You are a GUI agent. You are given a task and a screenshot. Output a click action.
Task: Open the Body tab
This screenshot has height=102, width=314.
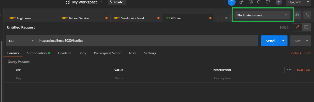point(82,53)
